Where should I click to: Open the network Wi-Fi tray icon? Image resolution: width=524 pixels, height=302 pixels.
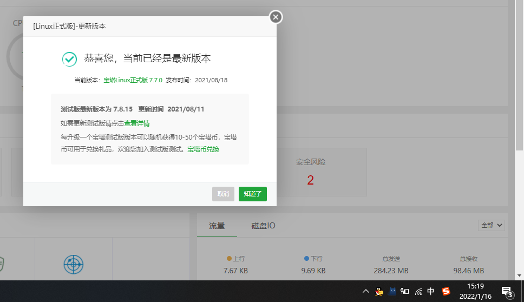click(418, 291)
